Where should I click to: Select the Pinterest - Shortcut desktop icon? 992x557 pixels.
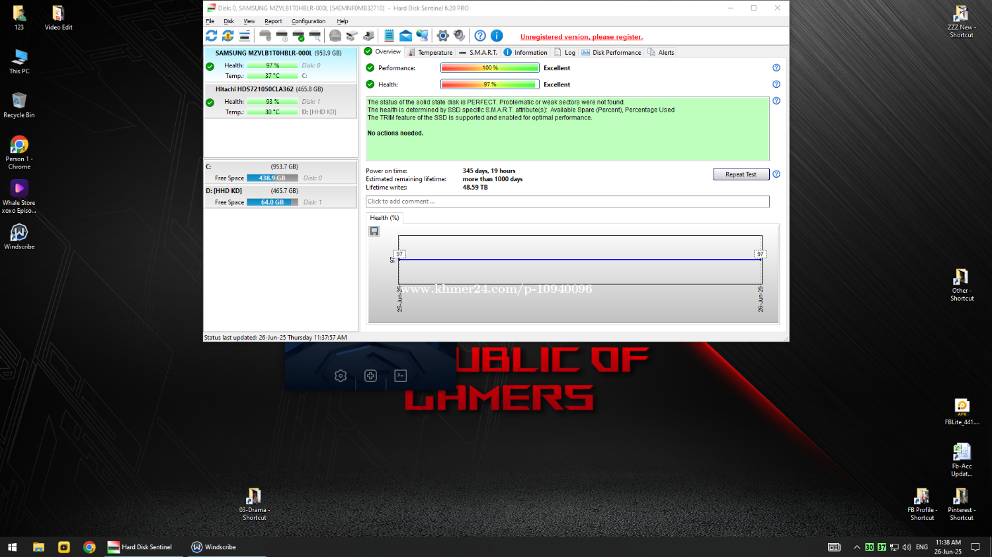click(962, 505)
